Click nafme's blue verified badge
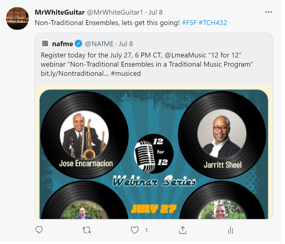The height and width of the screenshot is (244, 285). [79, 44]
